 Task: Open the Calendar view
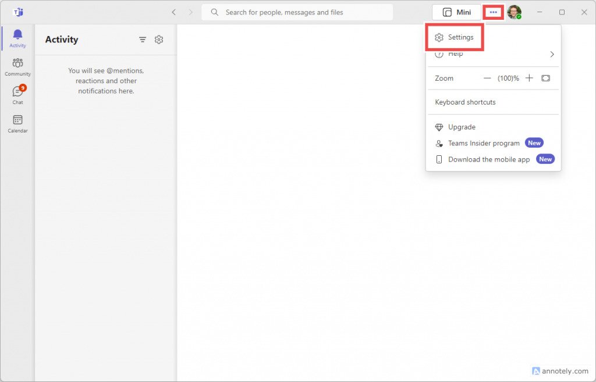[17, 122]
